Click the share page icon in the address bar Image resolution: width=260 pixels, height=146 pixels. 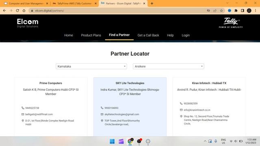pos(215,11)
